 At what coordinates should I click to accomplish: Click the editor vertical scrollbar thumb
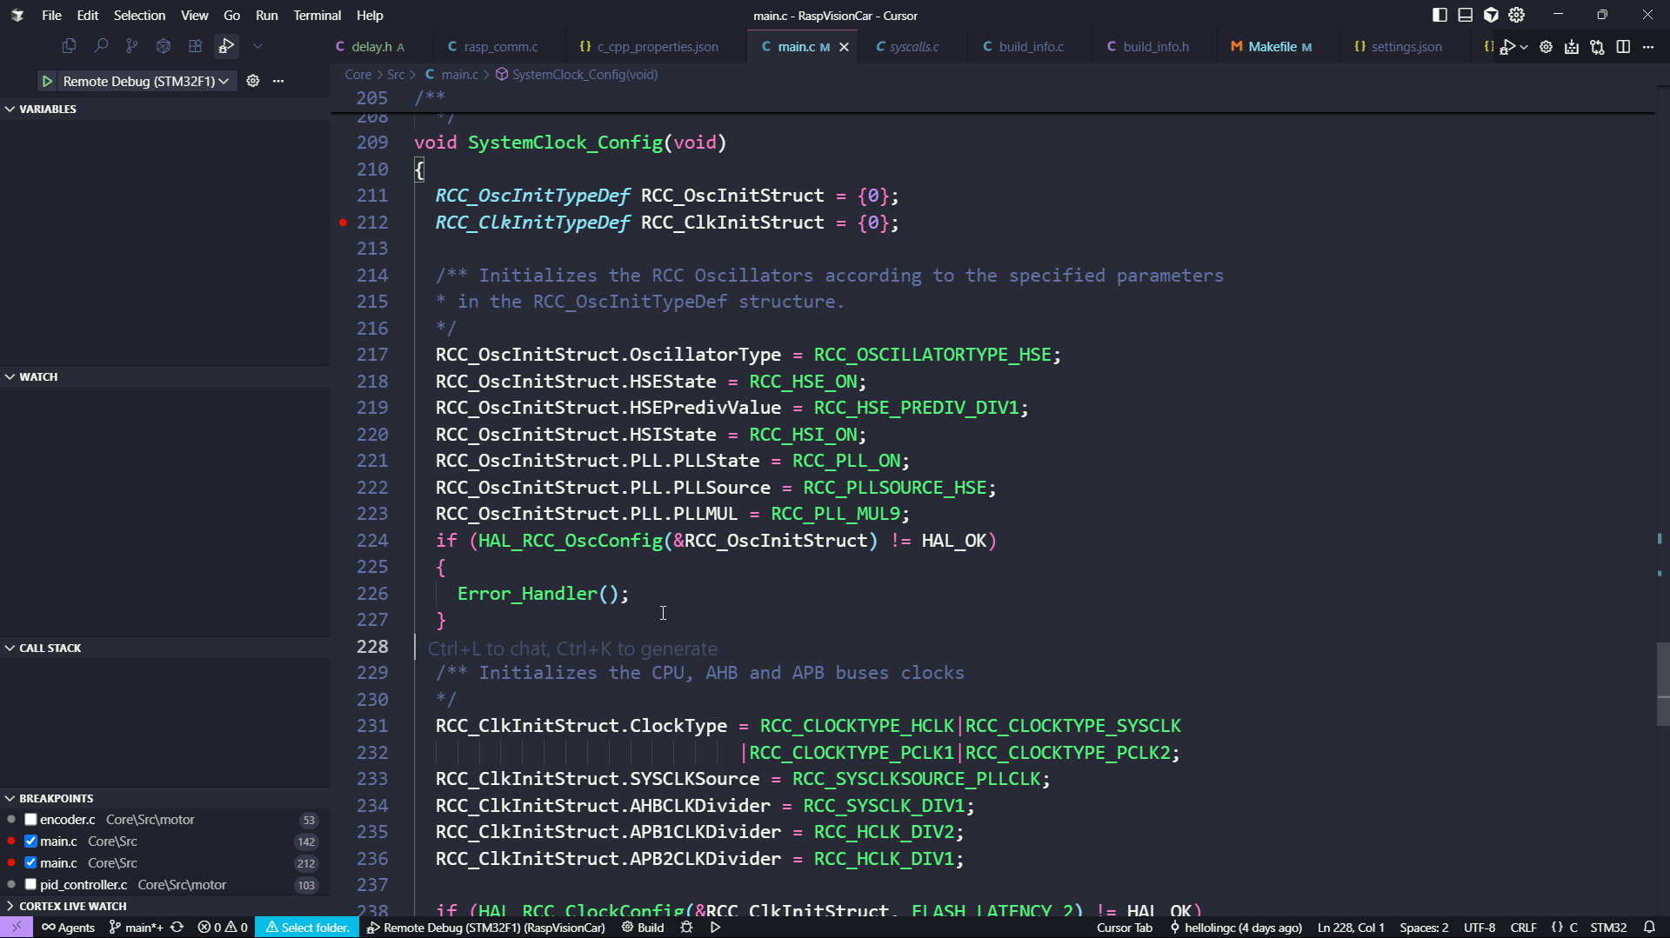pos(1663,684)
